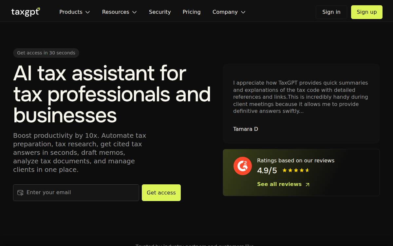This screenshot has height=246, width=393.
Task: Focus the Enter your email field
Action: 76,193
